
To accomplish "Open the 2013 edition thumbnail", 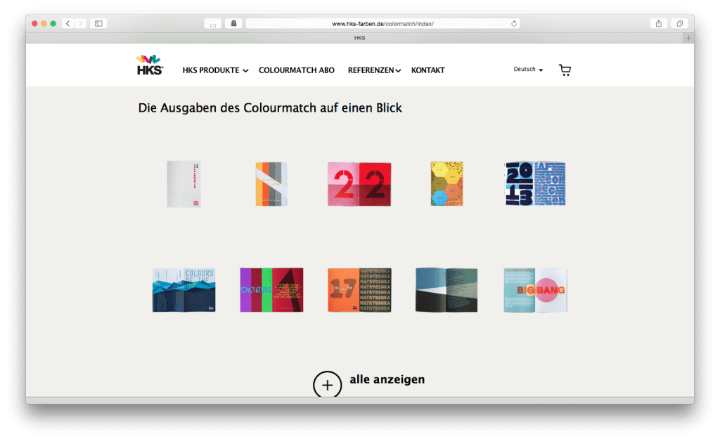I will [x=534, y=184].
